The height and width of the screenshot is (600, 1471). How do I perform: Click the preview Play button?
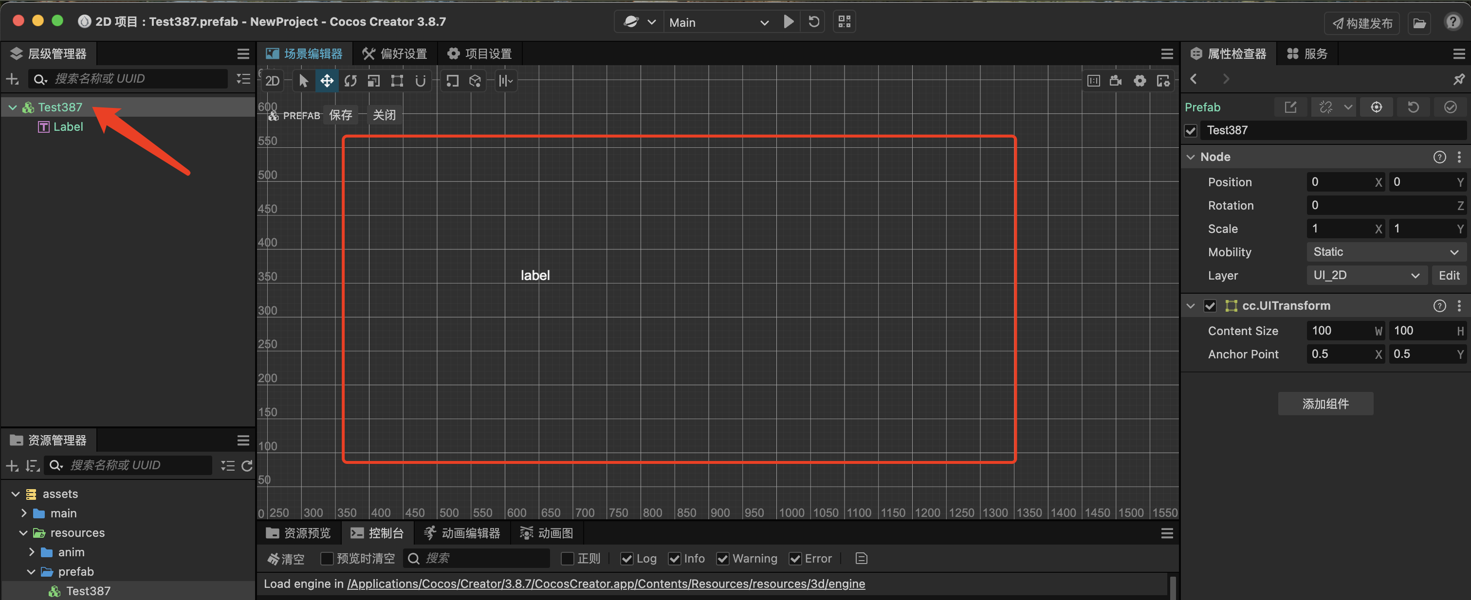point(788,22)
